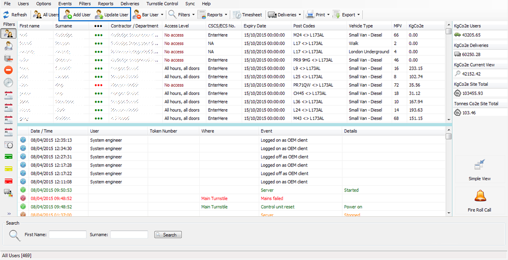Open Update User from the toolbar
Viewport: 508px width, 260px height.
[112, 15]
